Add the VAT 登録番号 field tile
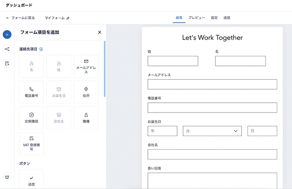This screenshot has width=292, height=189. pyautogui.click(x=31, y=143)
